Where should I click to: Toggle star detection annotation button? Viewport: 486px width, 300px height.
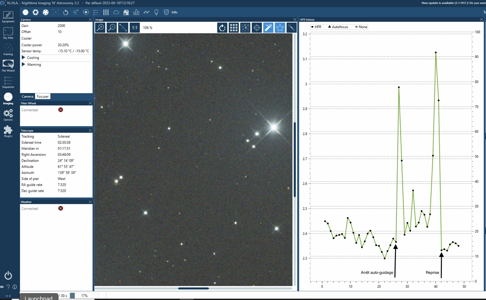click(x=280, y=28)
